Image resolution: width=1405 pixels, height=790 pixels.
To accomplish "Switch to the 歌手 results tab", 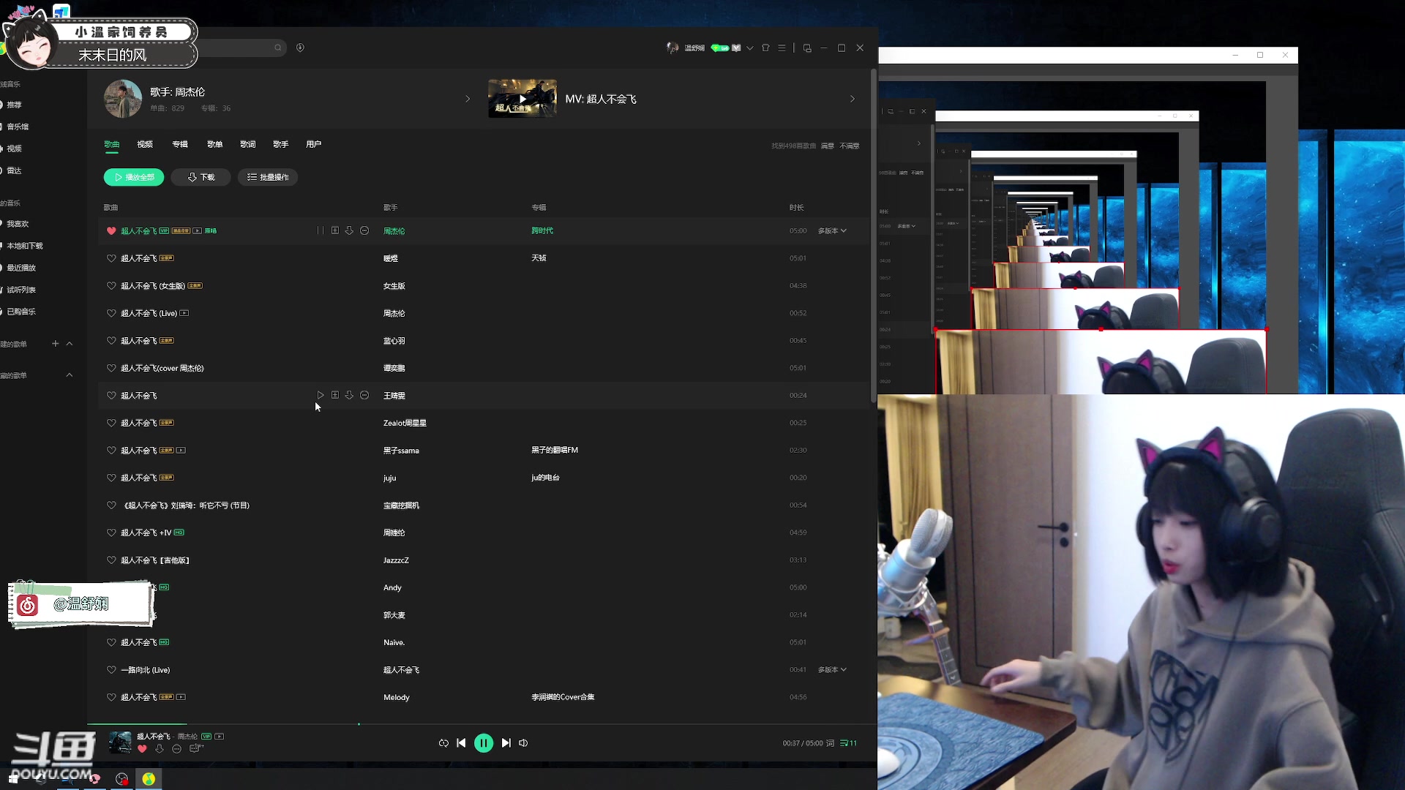I will point(281,144).
